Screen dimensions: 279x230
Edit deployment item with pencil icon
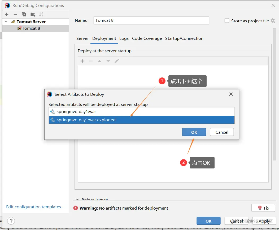click(x=117, y=61)
